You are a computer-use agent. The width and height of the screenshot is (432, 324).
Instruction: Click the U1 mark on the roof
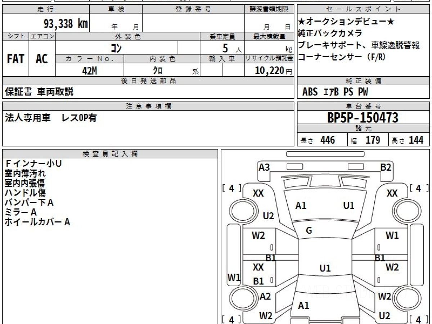pyautogui.click(x=325, y=268)
